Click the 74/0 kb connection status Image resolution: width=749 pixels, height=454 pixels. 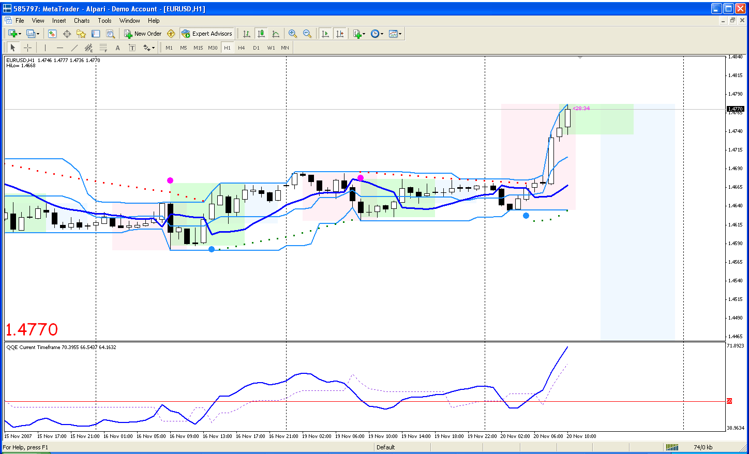(703, 447)
